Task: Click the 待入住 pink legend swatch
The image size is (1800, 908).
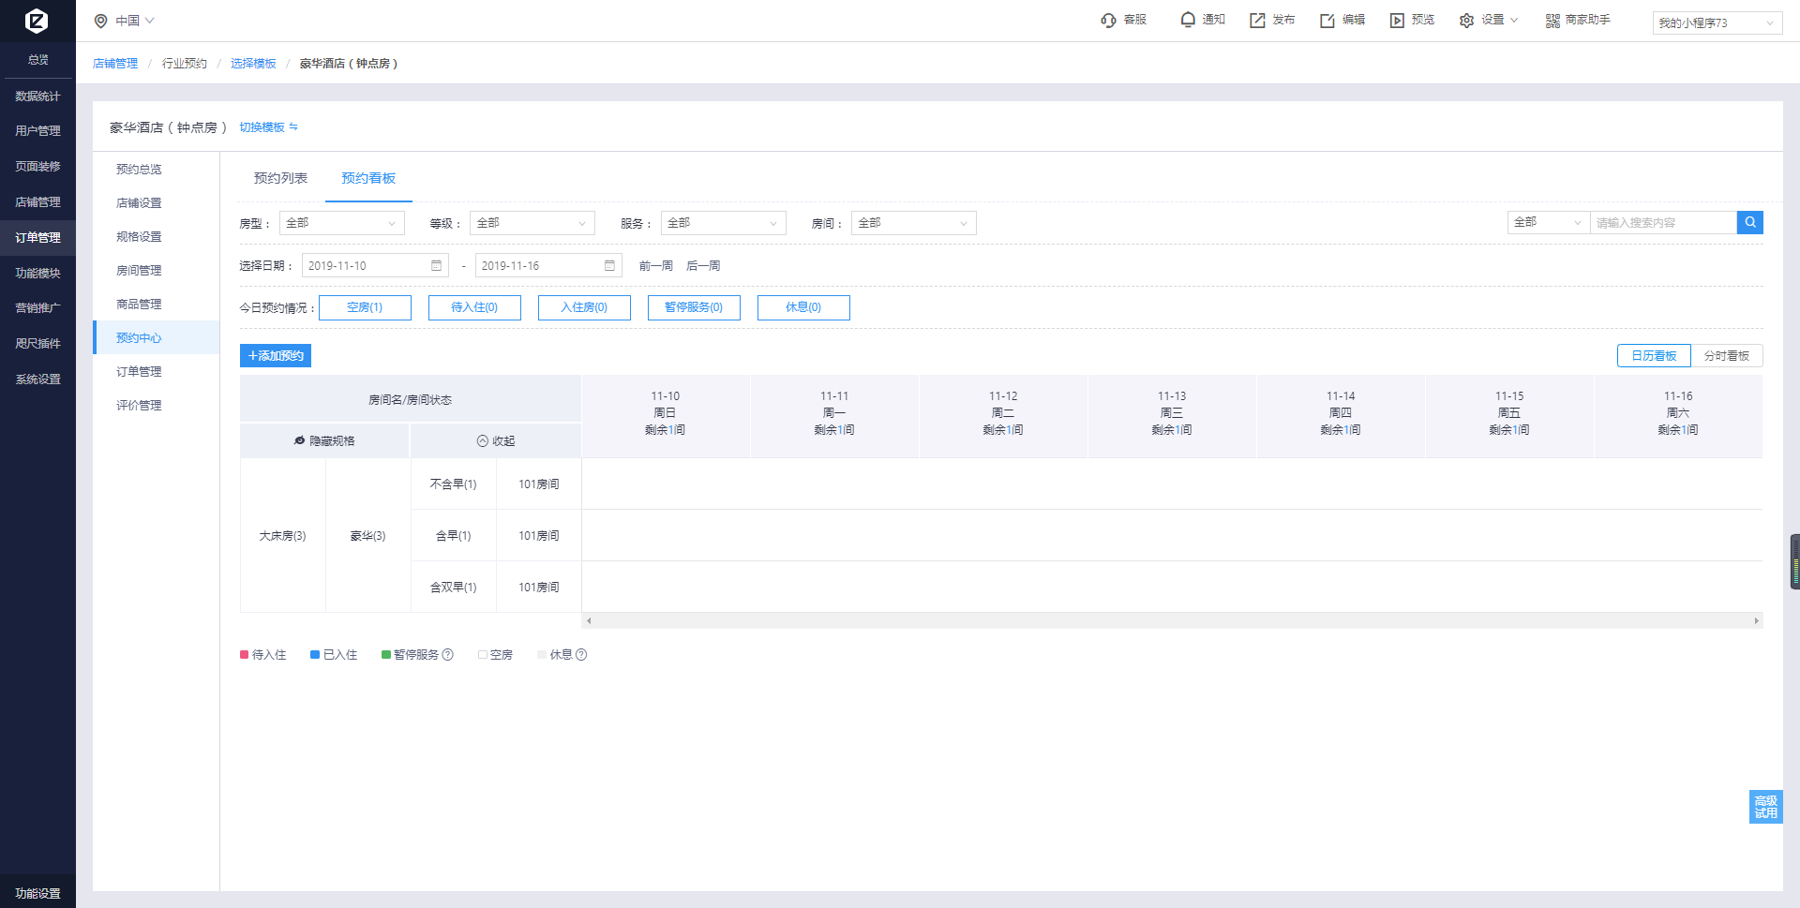Action: (245, 655)
